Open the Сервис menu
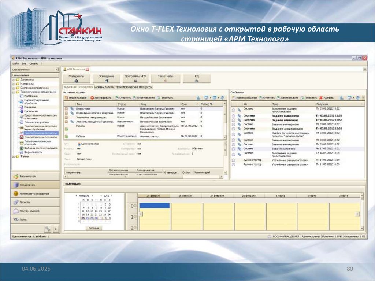The height and width of the screenshot is (281, 375). [x=34, y=64]
